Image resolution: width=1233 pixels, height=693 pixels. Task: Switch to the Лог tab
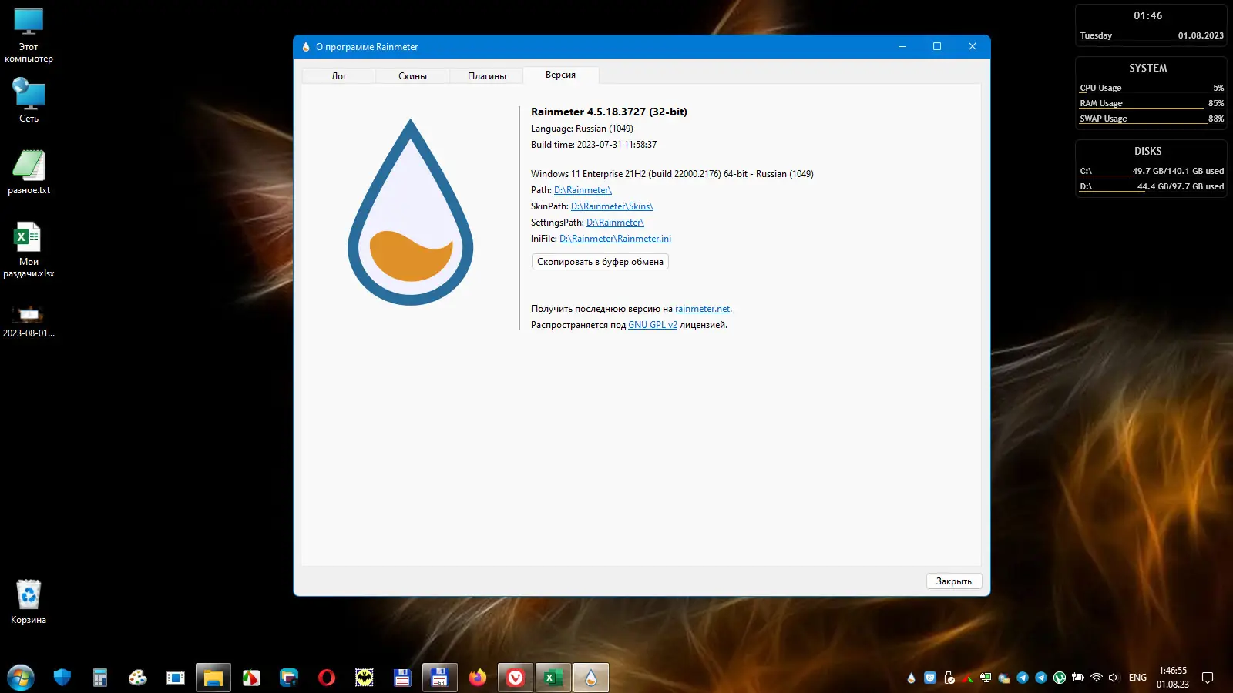[x=339, y=75]
